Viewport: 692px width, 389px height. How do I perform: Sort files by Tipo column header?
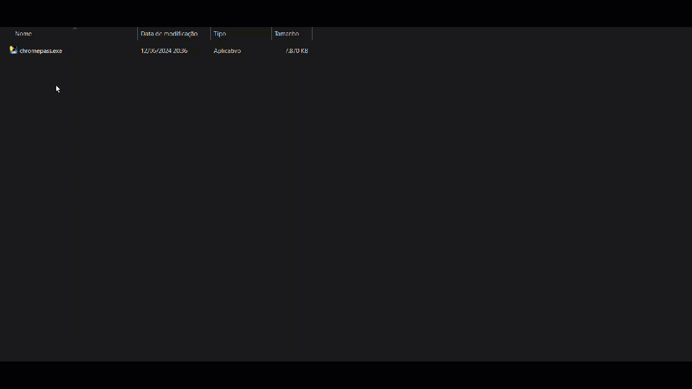point(219,34)
